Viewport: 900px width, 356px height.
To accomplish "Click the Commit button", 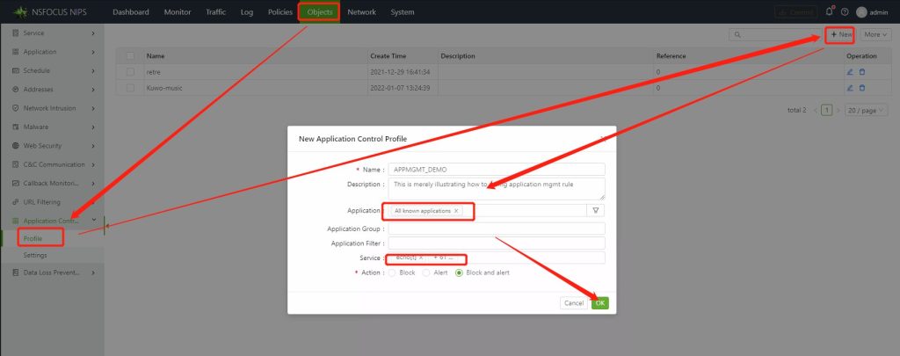I will [x=796, y=12].
